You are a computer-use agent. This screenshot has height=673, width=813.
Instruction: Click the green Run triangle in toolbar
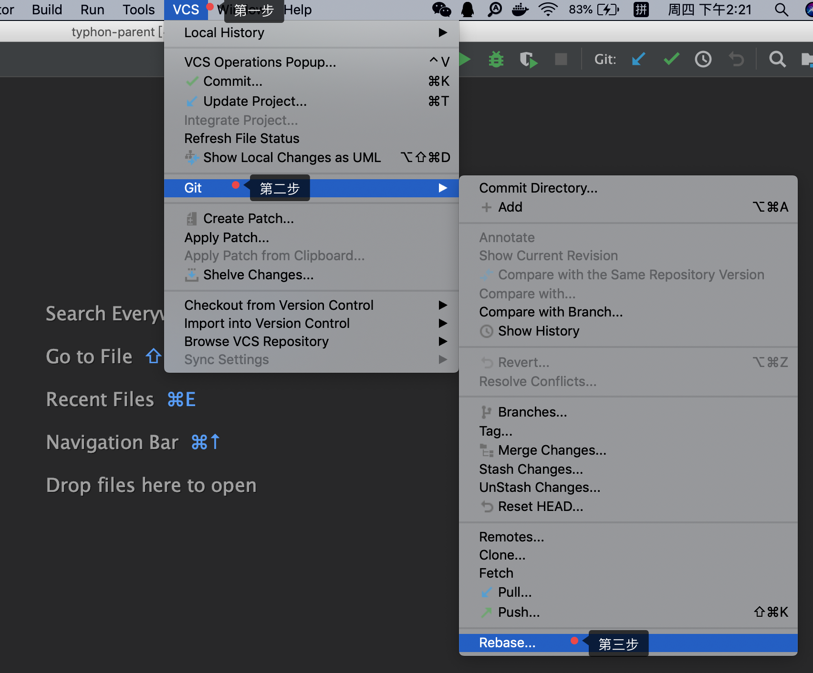point(465,60)
